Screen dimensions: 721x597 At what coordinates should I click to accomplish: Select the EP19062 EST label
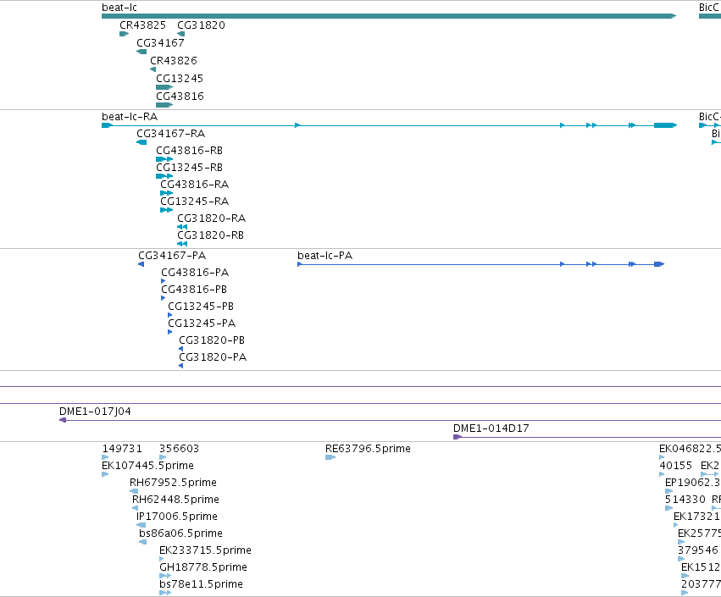pos(692,483)
